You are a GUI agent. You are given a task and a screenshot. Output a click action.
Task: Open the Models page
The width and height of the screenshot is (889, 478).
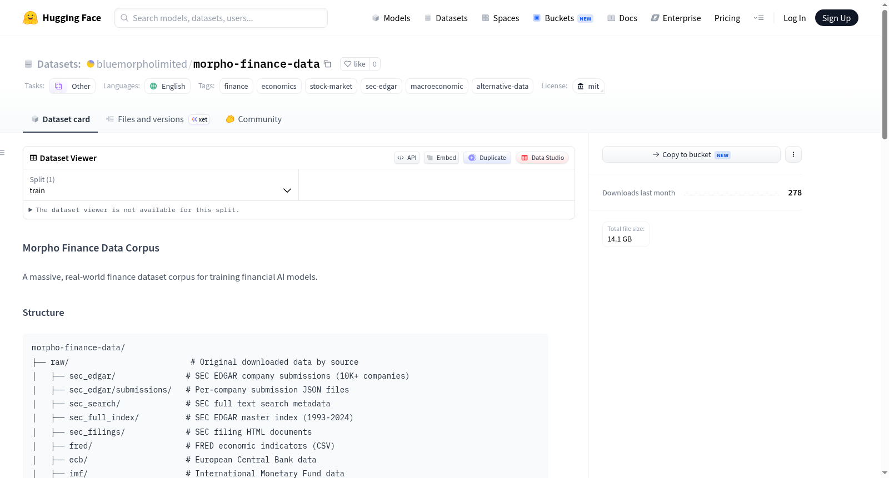pyautogui.click(x=391, y=18)
